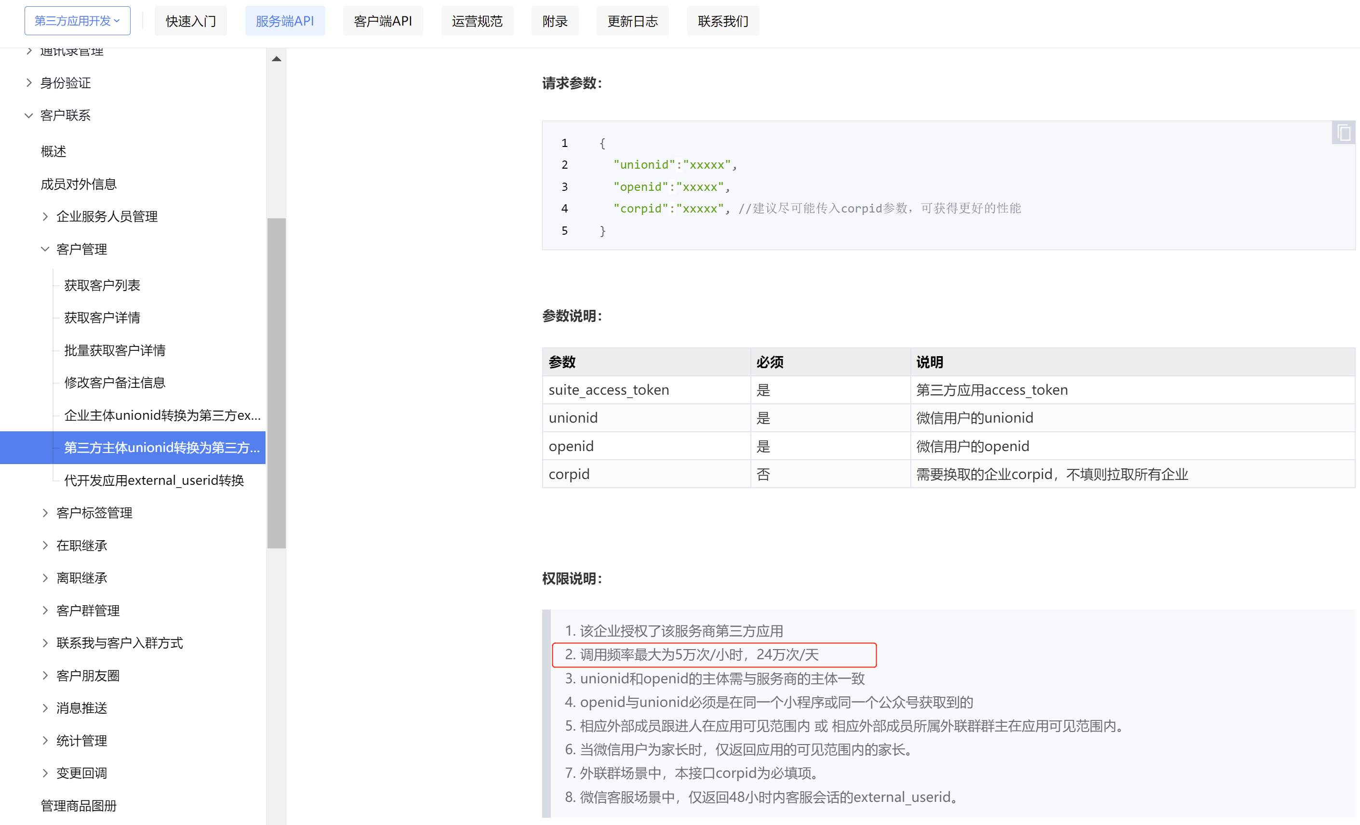Click the copy icon on the code block
Image resolution: width=1360 pixels, height=825 pixels.
[x=1344, y=133]
